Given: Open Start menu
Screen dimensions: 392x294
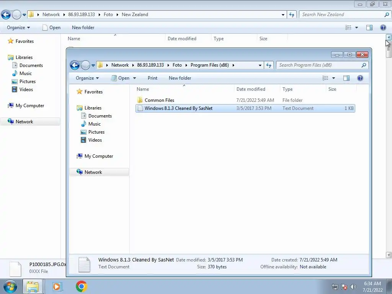Looking at the screenshot, I should [10, 286].
